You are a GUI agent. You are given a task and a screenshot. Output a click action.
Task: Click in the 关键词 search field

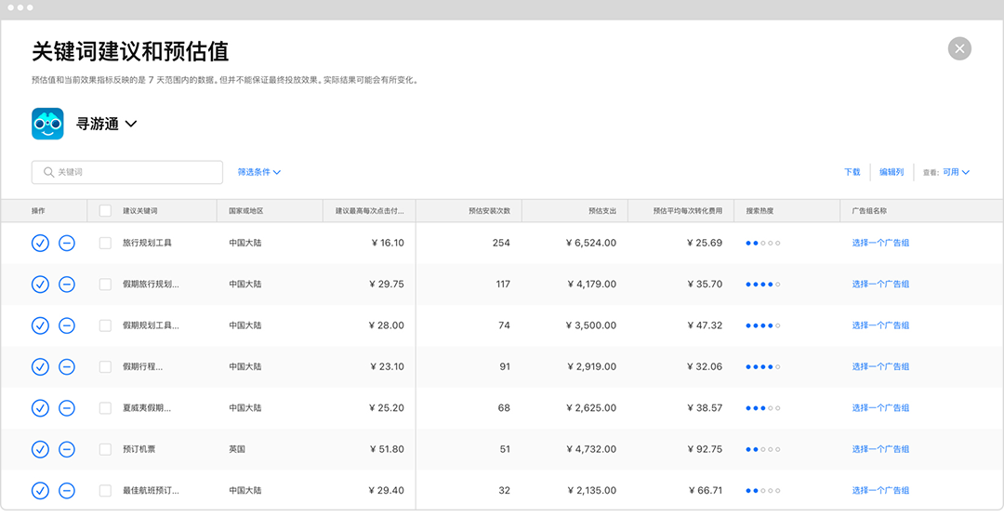(127, 172)
